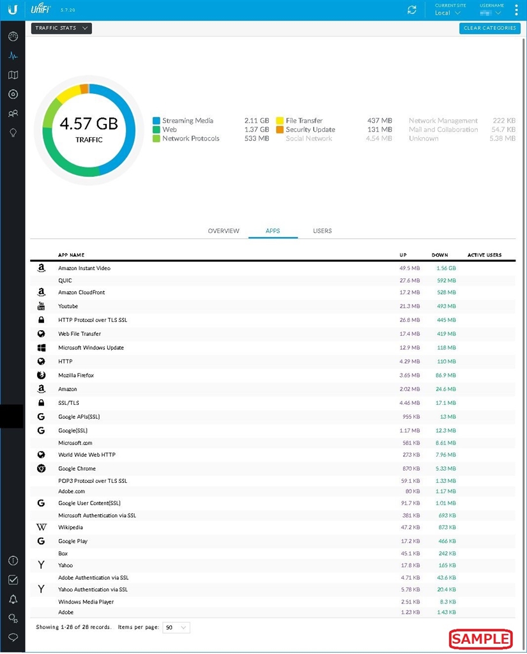Click the Amazon CloudFront app icon
This screenshot has height=654, width=527.
(x=41, y=292)
